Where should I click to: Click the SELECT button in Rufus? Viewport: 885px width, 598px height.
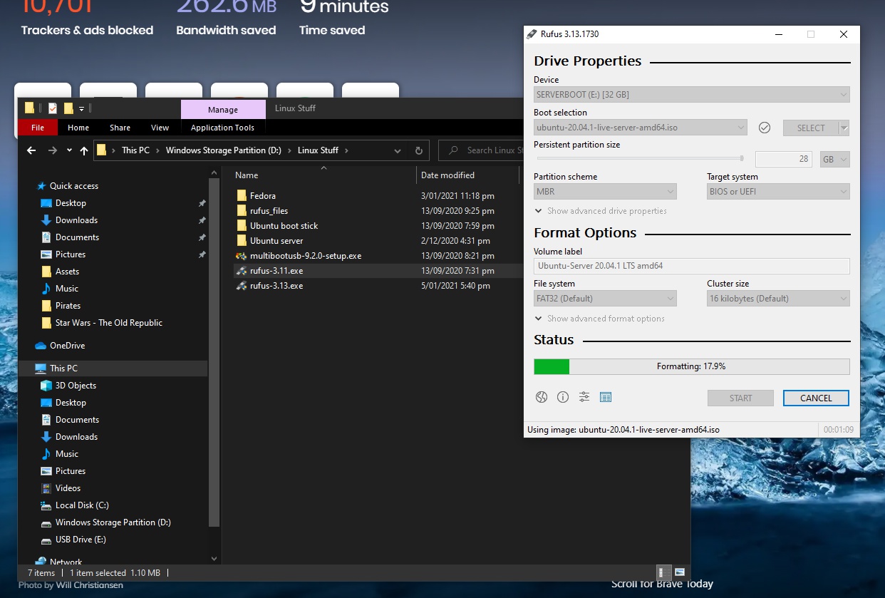[x=811, y=128]
